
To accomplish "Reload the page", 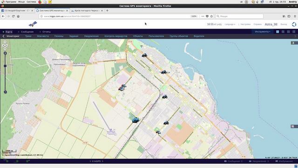I will (x=14, y=16).
